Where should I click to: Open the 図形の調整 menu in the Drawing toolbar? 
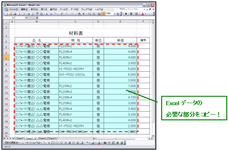(x=12, y=143)
